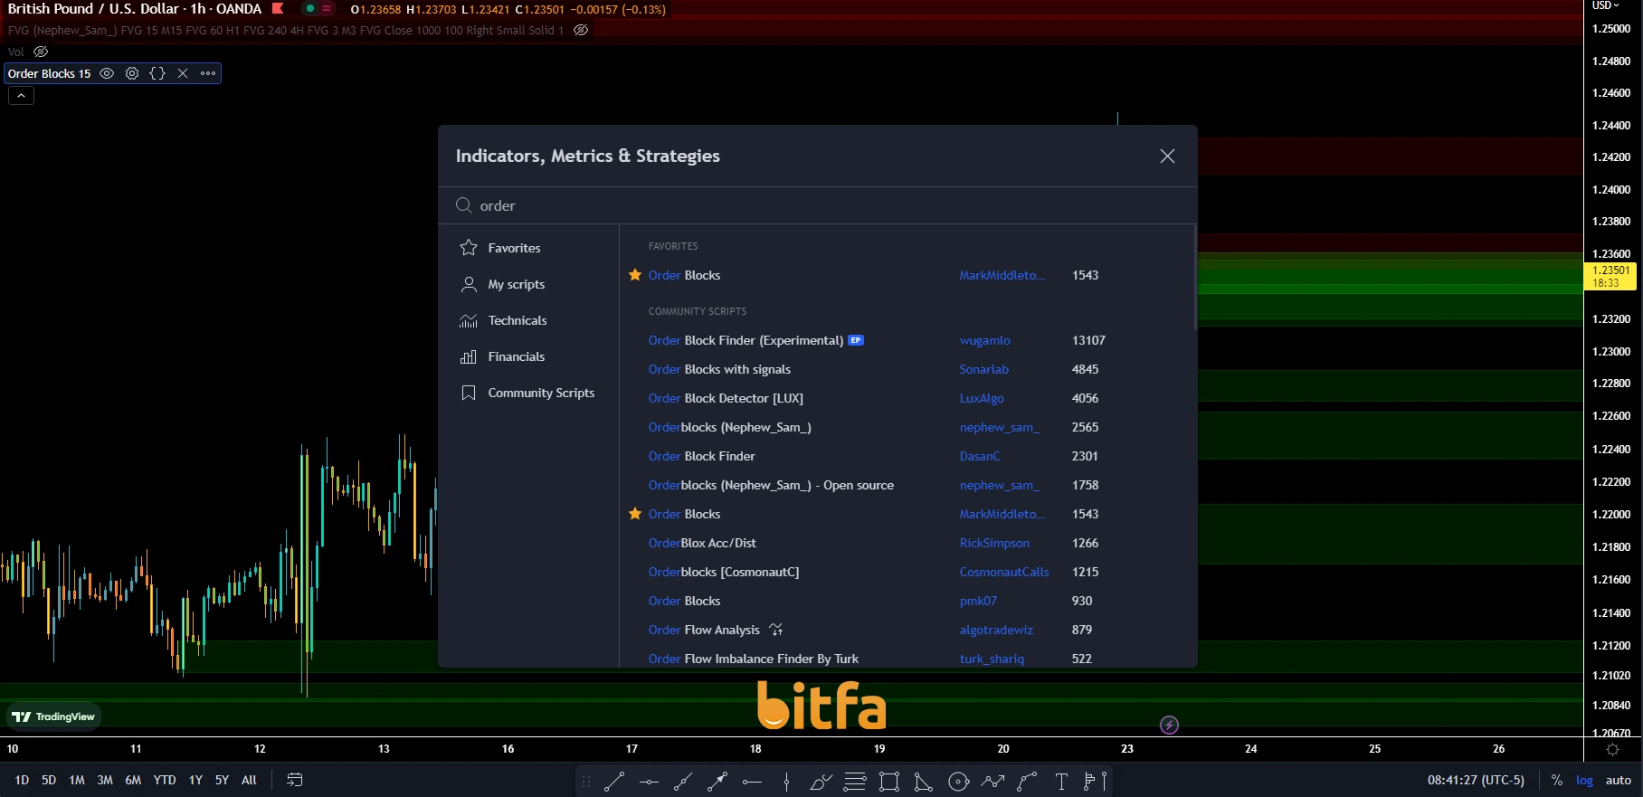Select the brush drawing tool
Image resolution: width=1643 pixels, height=797 pixels.
821,781
